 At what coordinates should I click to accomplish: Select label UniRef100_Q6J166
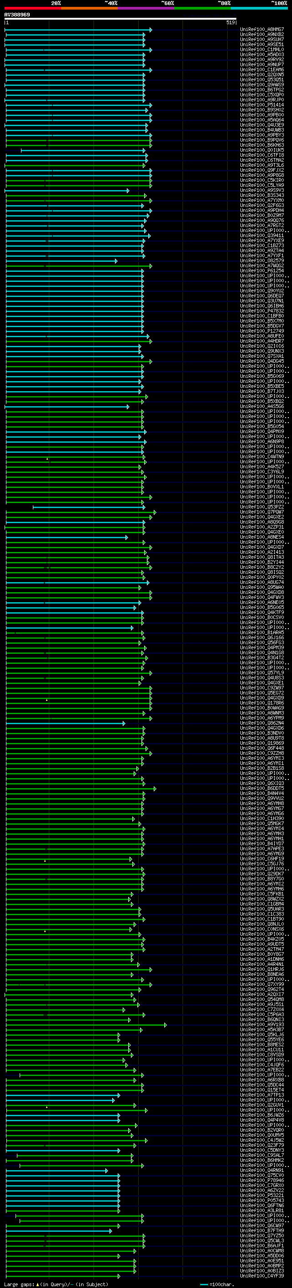point(261,637)
